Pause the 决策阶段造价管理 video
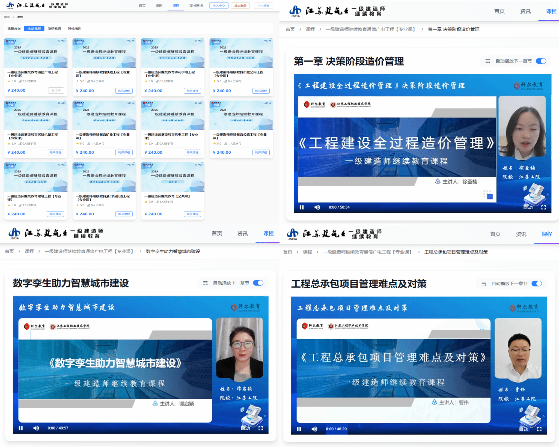 tap(302, 207)
